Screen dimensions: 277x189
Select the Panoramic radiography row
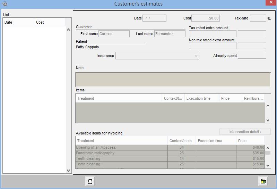tap(121, 153)
